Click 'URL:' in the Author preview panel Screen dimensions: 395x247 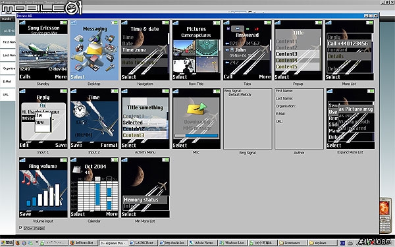coord(279,121)
